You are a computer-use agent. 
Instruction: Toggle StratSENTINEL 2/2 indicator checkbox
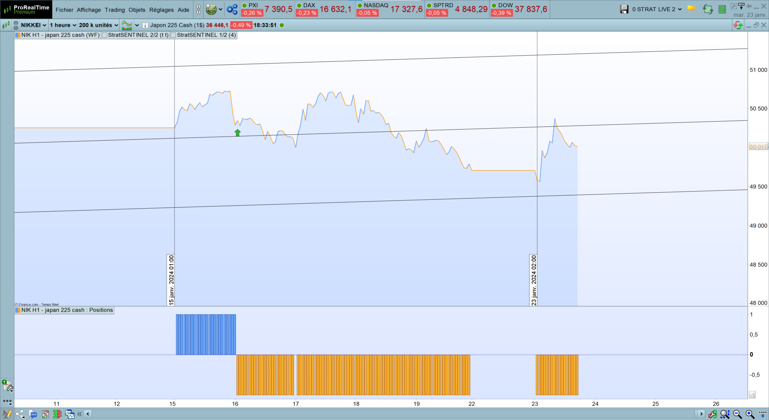[x=105, y=35]
